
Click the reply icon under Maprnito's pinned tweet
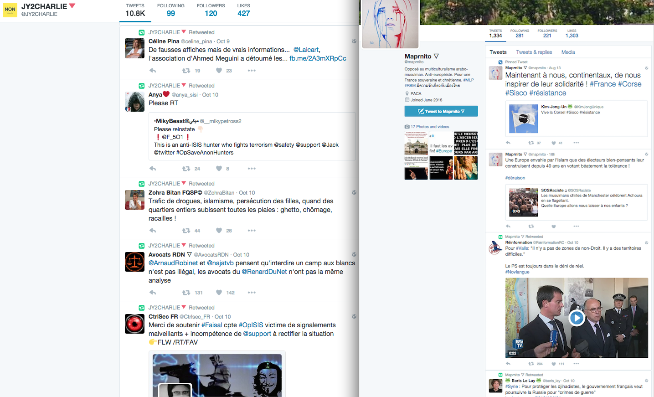coord(508,143)
